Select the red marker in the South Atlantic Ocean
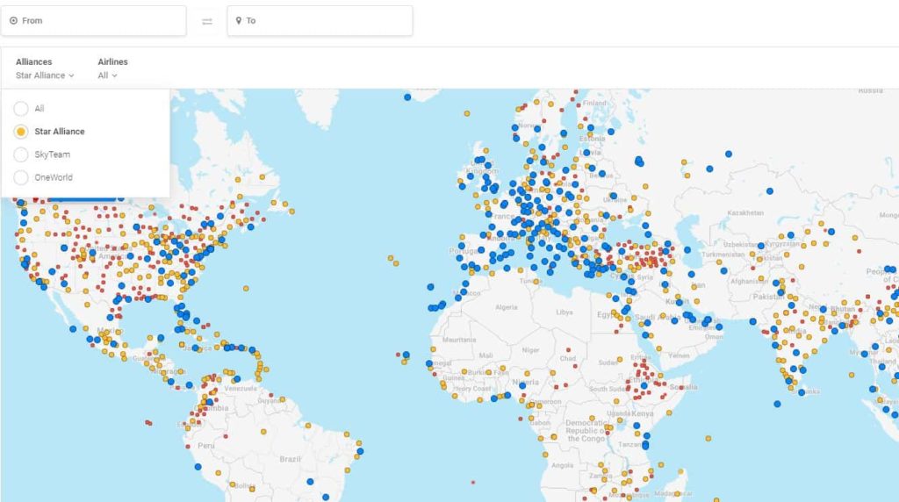899x502 pixels. tap(473, 483)
